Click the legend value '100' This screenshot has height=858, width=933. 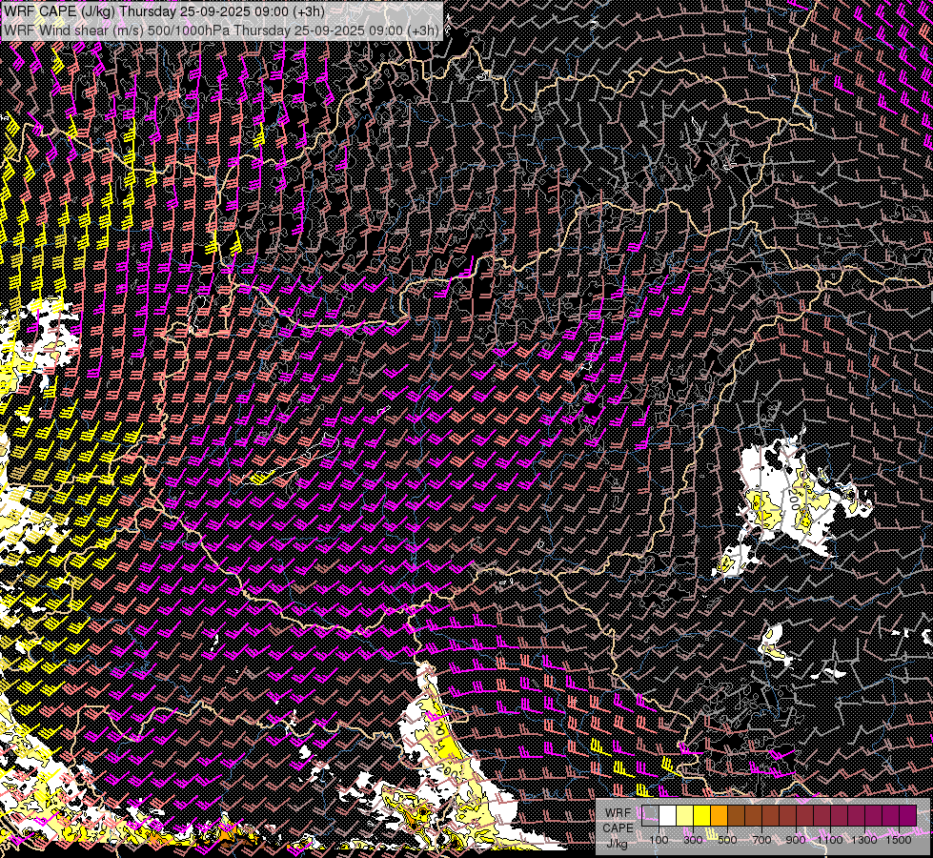[x=659, y=840]
